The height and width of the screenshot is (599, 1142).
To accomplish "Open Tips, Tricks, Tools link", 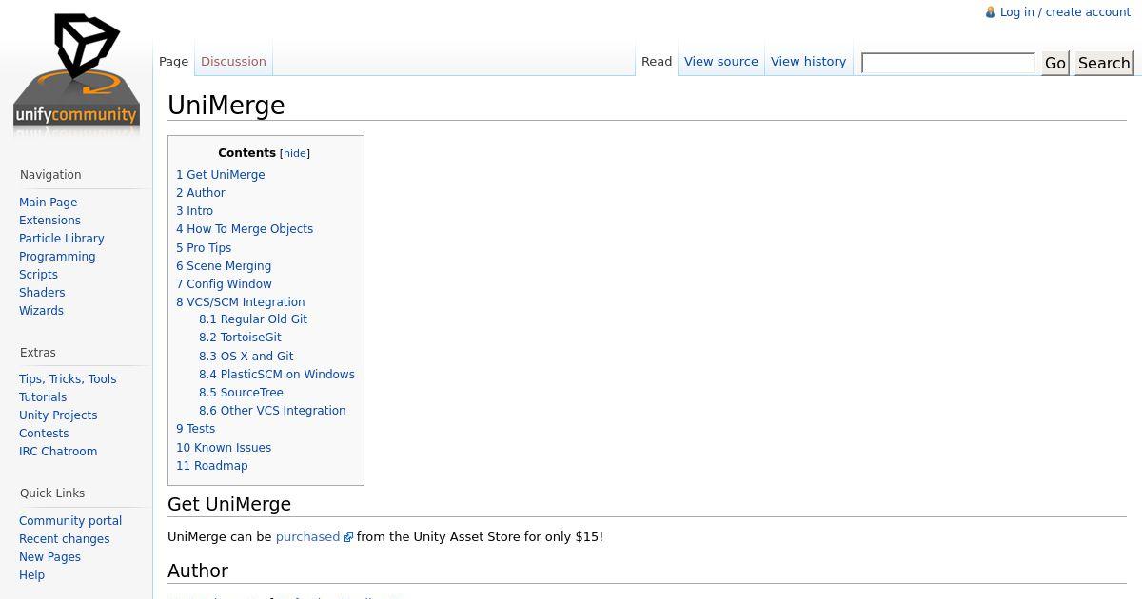I will point(68,379).
